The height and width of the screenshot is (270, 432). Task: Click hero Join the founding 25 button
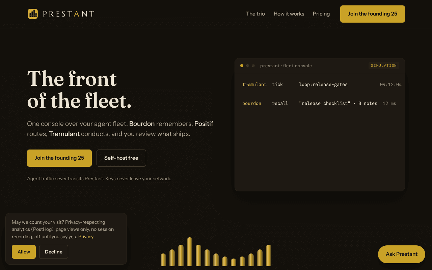click(x=59, y=158)
